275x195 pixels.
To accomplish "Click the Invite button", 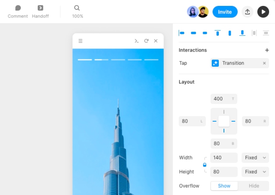I will tap(225, 12).
